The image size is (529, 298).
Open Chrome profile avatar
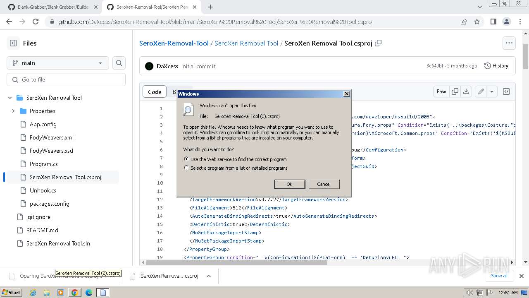point(506,22)
